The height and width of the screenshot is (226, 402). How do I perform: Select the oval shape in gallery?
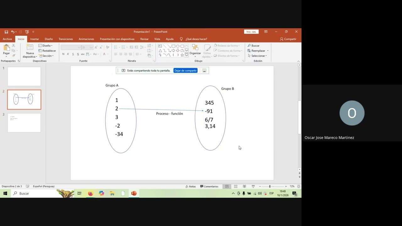[178, 46]
